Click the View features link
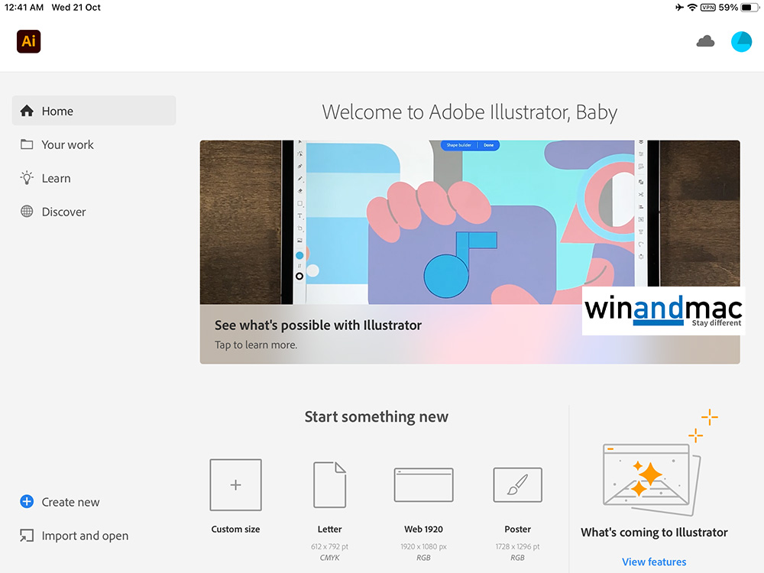 point(654,562)
